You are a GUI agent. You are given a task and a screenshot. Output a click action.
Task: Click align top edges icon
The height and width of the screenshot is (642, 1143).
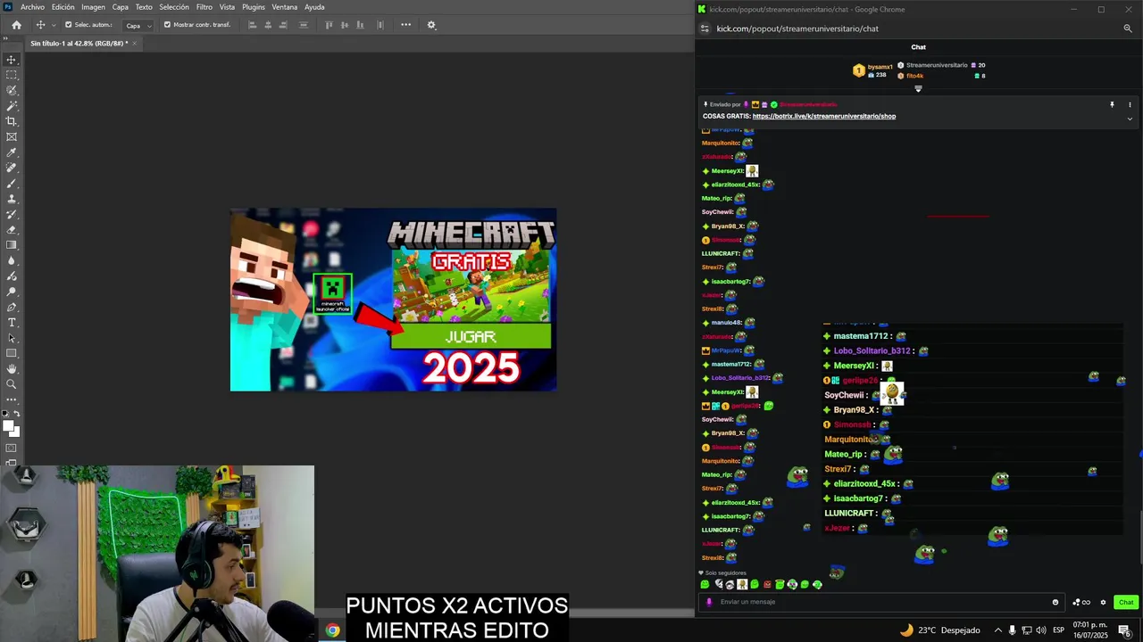(x=329, y=25)
